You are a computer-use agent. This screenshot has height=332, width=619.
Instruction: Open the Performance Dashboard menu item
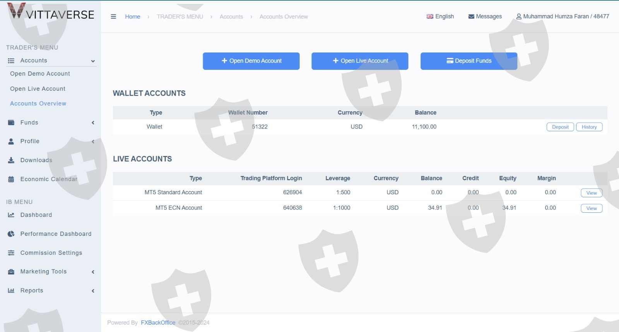[56, 234]
